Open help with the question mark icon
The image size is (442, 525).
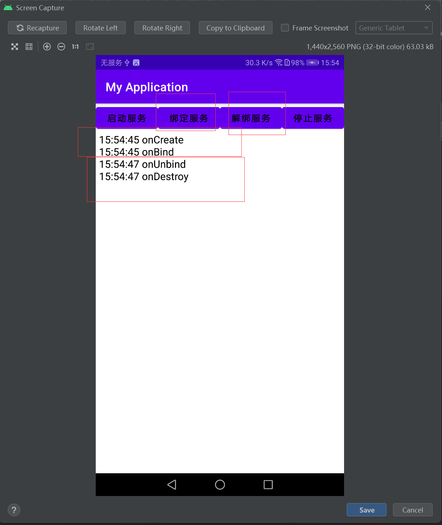point(14,510)
